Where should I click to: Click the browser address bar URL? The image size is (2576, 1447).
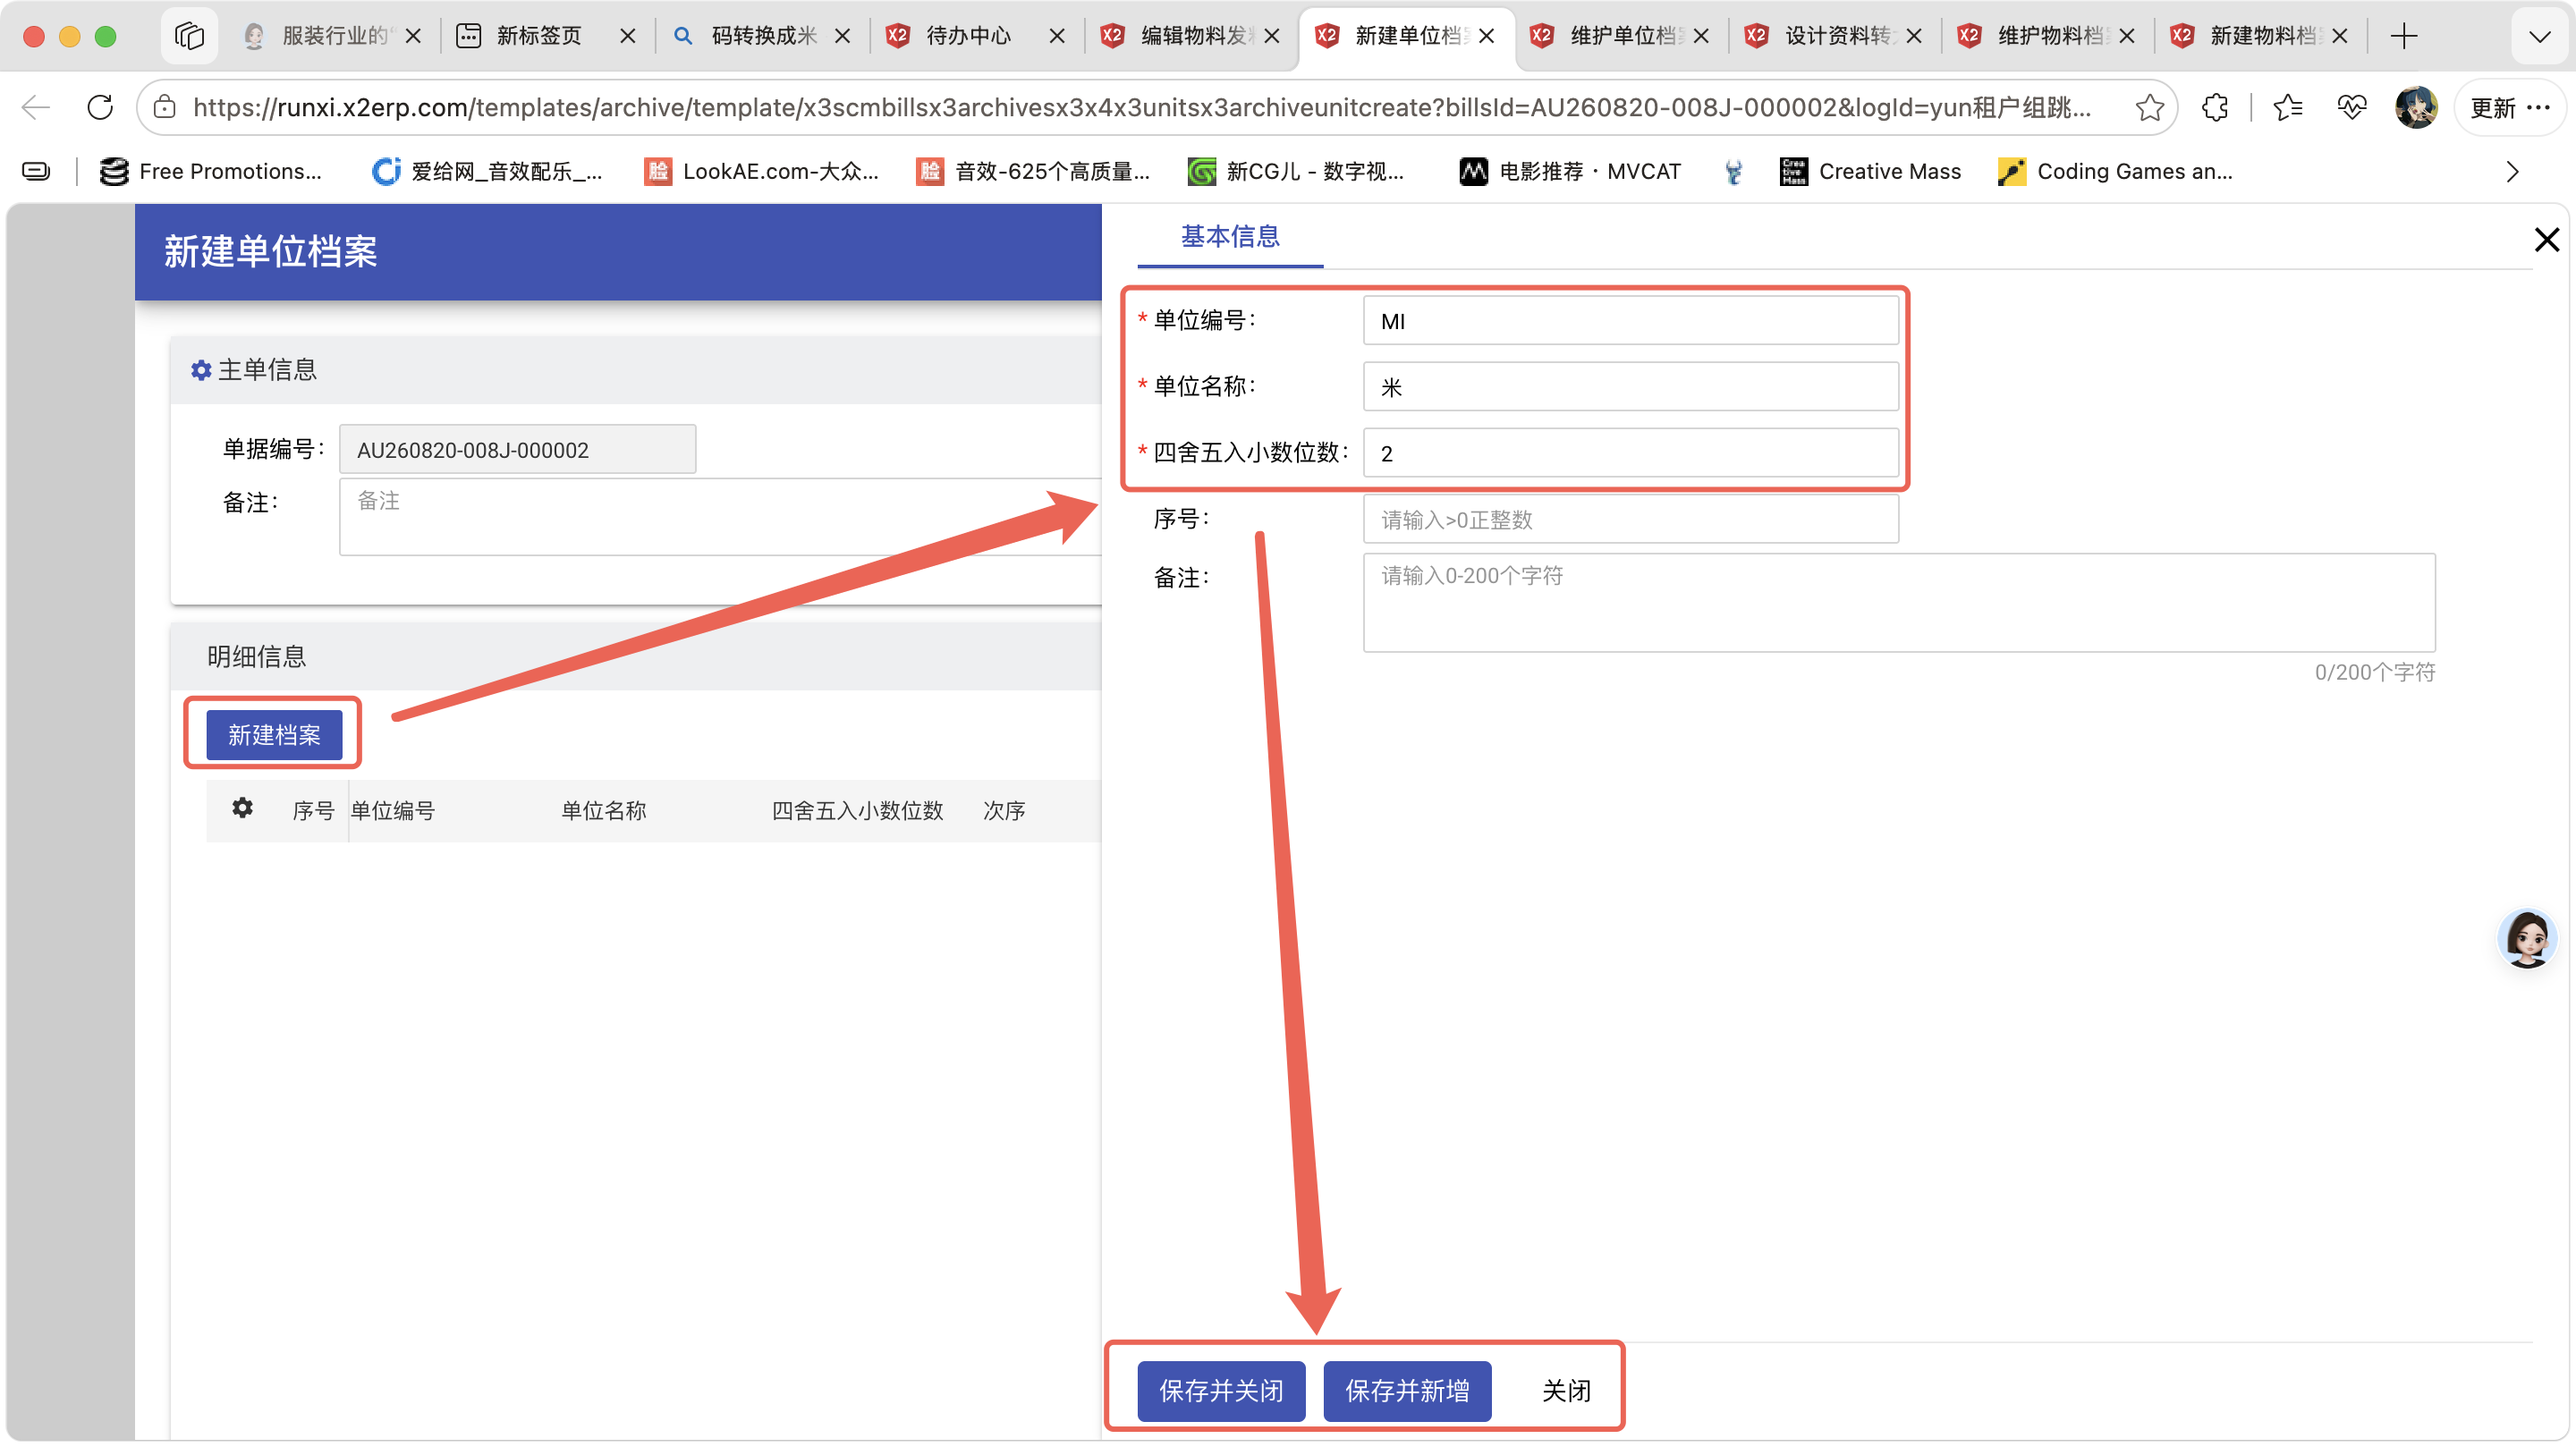tap(1140, 107)
